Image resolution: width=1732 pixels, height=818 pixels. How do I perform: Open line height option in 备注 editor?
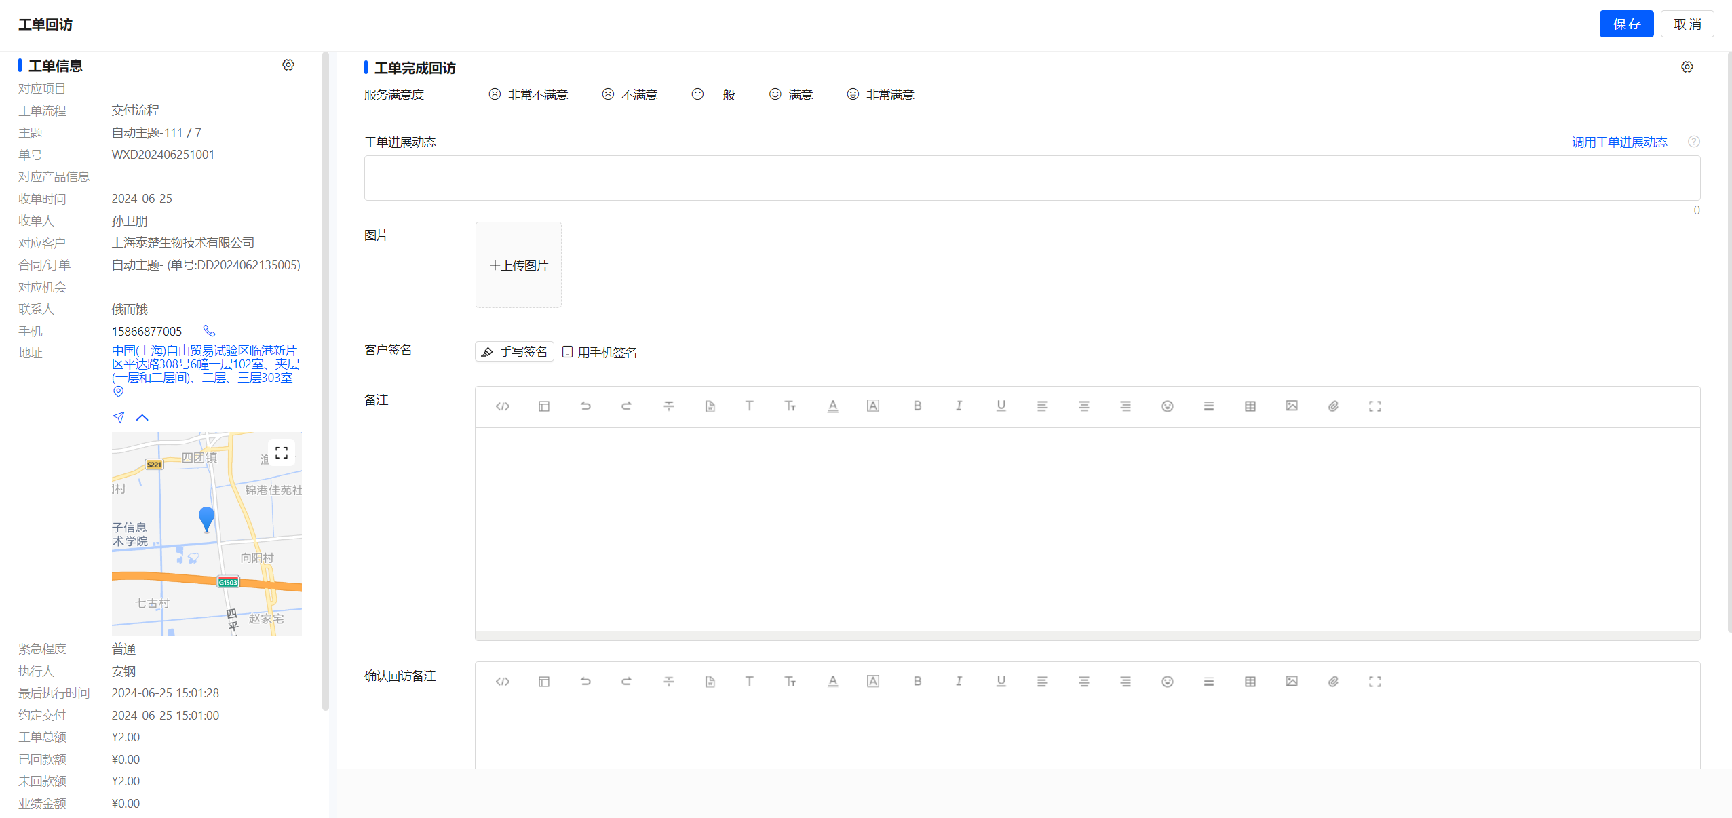[x=1208, y=406]
